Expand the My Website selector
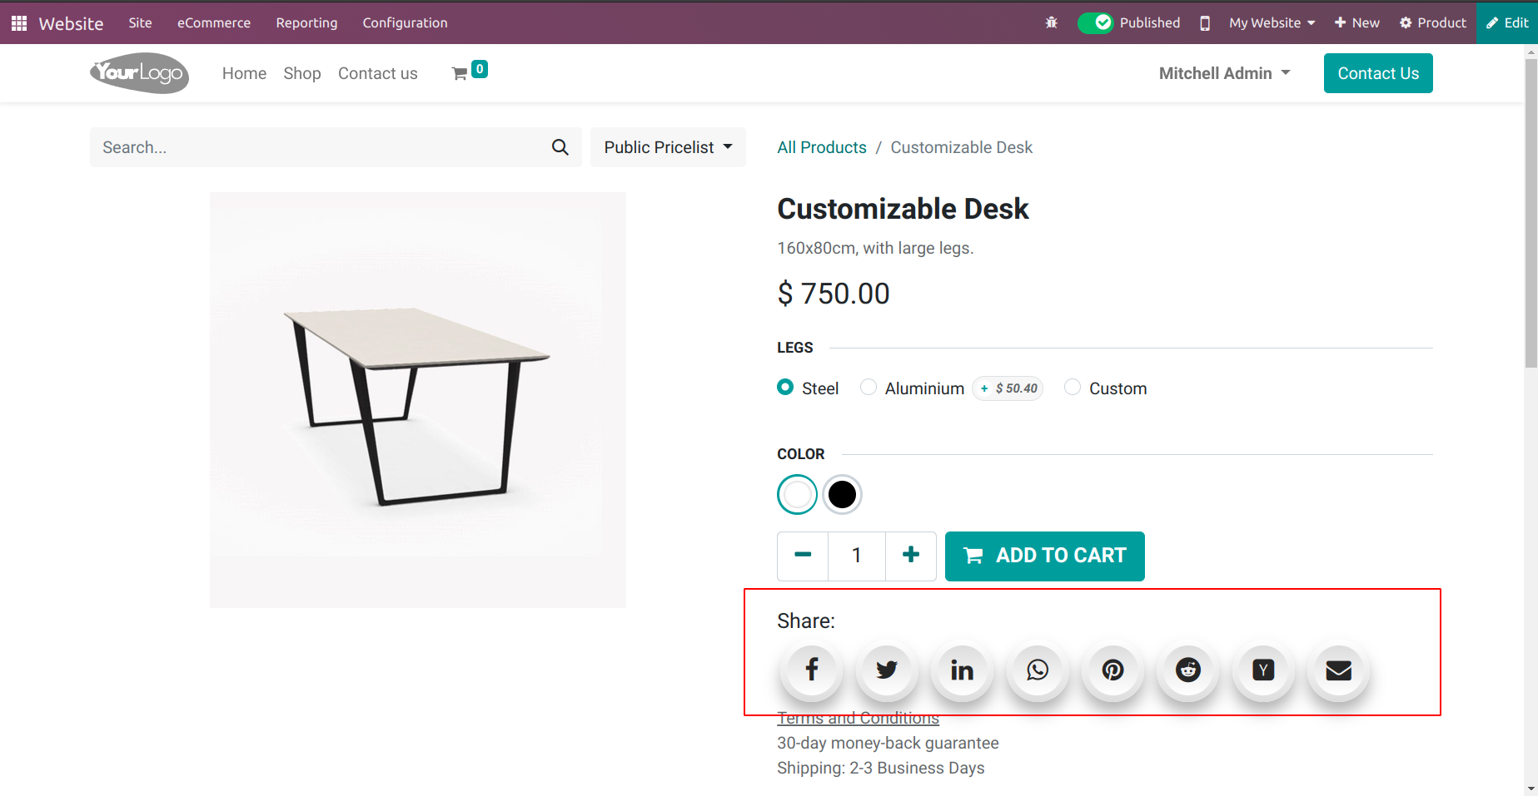The image size is (1538, 796). [1272, 22]
